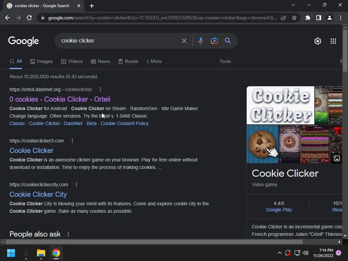Switch to the Books tab
The image size is (348, 261).
point(128,62)
